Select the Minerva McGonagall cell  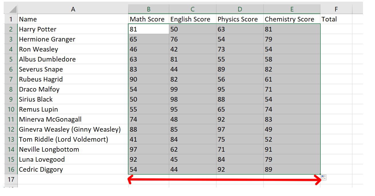73,119
